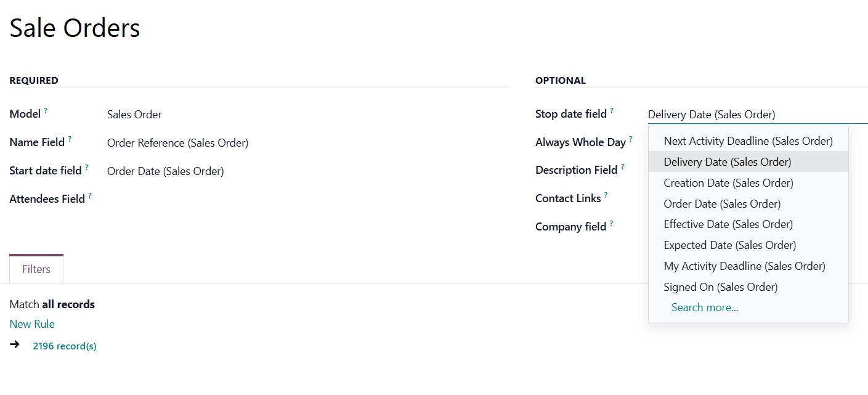Click the Always Whole Day help icon
The height and width of the screenshot is (395, 868).
[631, 139]
